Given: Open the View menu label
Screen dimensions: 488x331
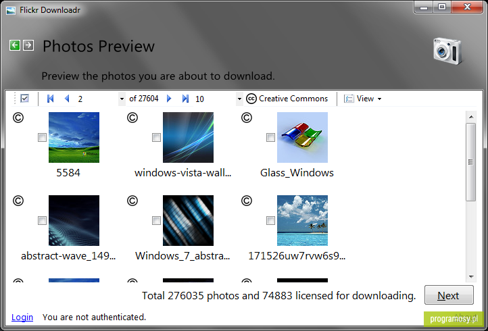Looking at the screenshot, I should [x=365, y=99].
